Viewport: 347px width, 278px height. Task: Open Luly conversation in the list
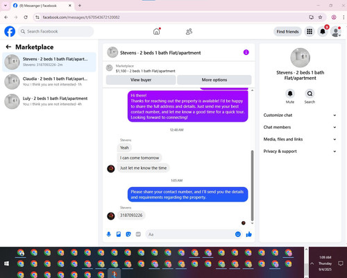pyautogui.click(x=49, y=101)
